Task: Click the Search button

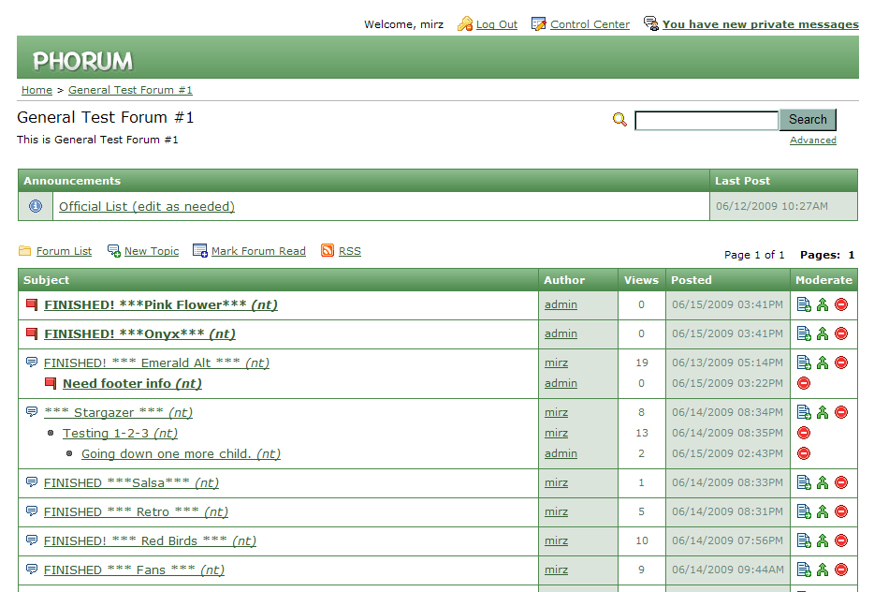Action: click(x=808, y=119)
